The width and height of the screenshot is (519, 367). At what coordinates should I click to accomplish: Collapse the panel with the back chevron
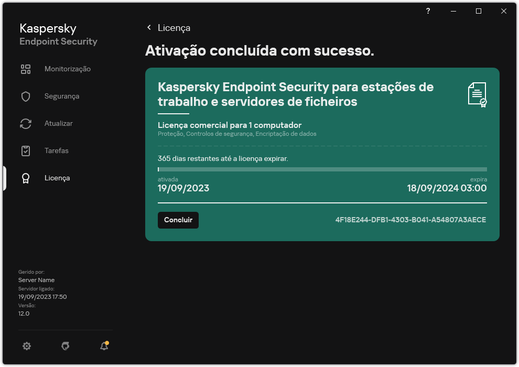(148, 28)
